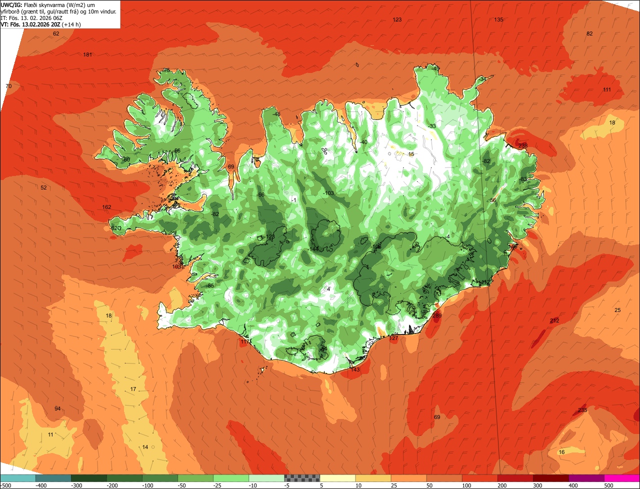Screen dimensions: 640x489
Task: Click the yellow swatch between 10 and 25
Action: pos(373,478)
